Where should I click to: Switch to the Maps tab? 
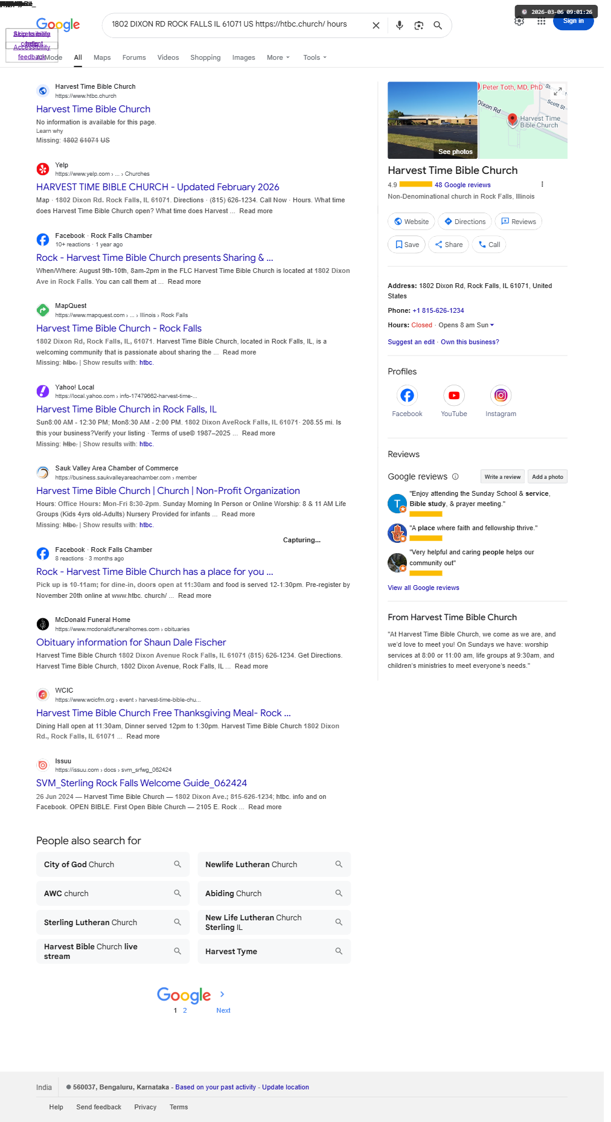click(102, 57)
